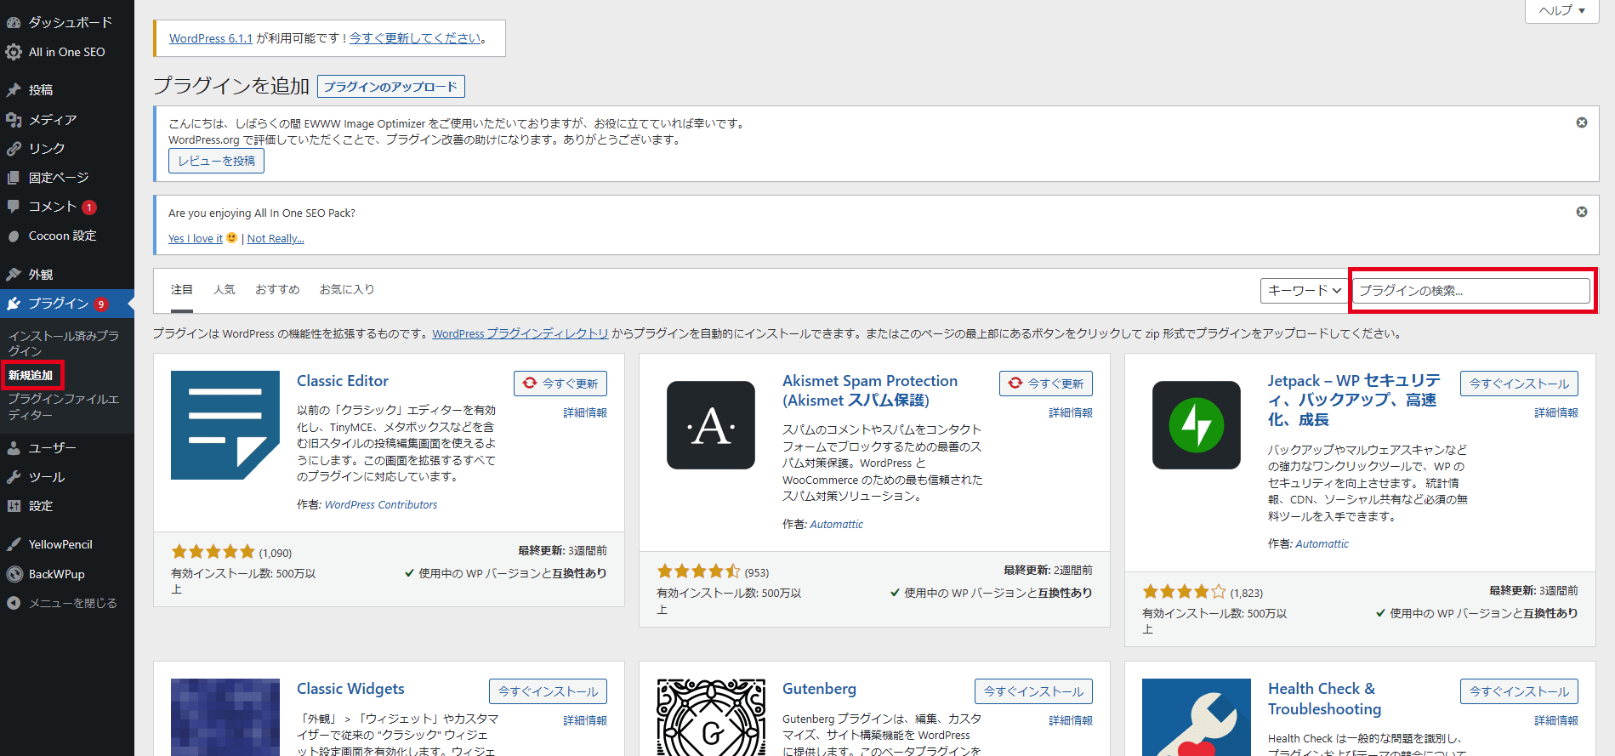Click the All in One SEO gear icon
Viewport: 1615px width, 756px height.
(x=14, y=52)
